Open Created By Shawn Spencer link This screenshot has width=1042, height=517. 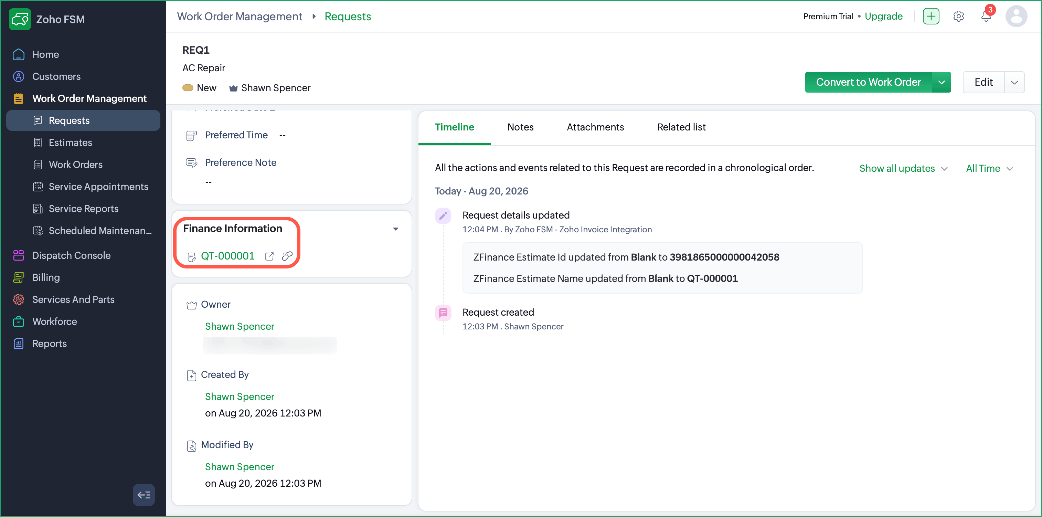[x=240, y=397]
